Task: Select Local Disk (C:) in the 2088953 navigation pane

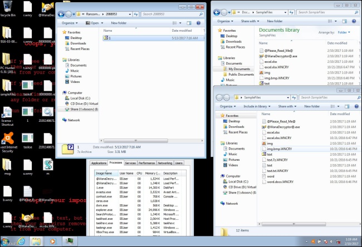Action: [x=80, y=98]
